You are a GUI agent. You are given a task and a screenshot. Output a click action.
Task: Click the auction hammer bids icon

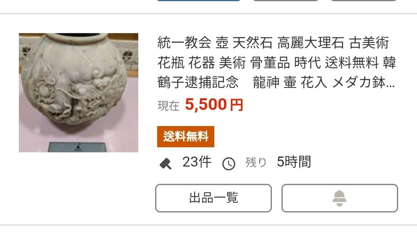(x=166, y=163)
